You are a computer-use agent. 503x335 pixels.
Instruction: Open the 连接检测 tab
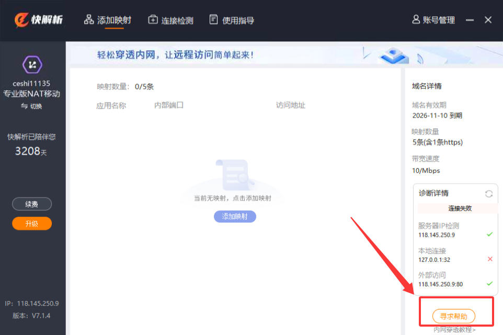(170, 20)
